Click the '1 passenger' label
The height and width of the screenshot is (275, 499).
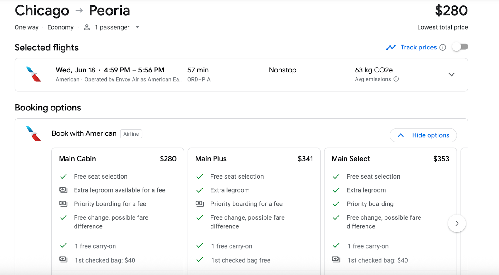tap(112, 27)
